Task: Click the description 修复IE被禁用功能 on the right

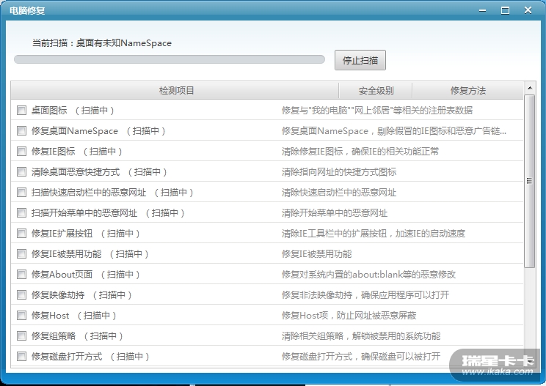Action: tap(316, 254)
